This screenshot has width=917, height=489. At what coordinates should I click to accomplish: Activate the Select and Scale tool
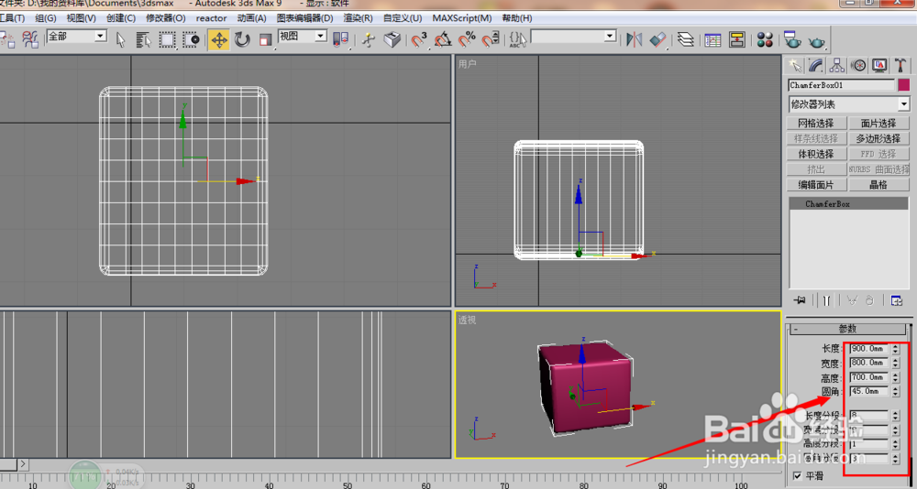click(x=266, y=39)
